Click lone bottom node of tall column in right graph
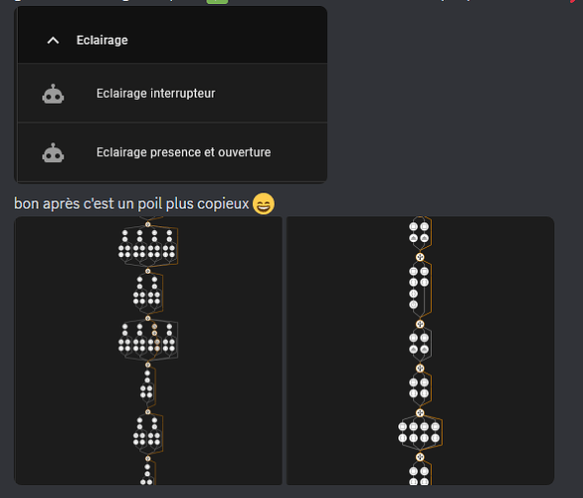The image size is (583, 498). click(x=413, y=305)
